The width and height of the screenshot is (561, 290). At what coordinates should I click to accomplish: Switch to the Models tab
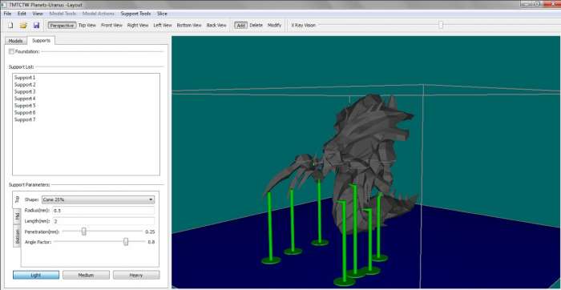[x=15, y=41]
